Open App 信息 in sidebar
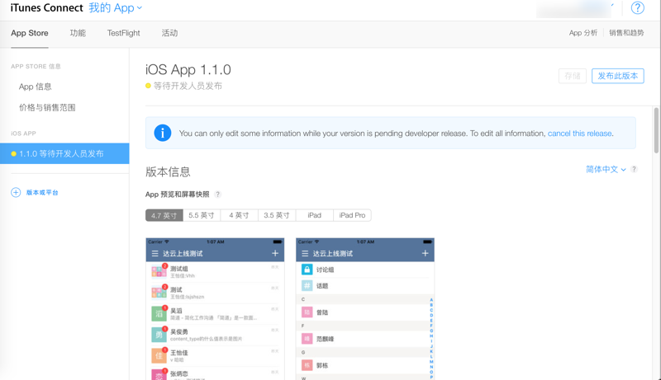 36,87
